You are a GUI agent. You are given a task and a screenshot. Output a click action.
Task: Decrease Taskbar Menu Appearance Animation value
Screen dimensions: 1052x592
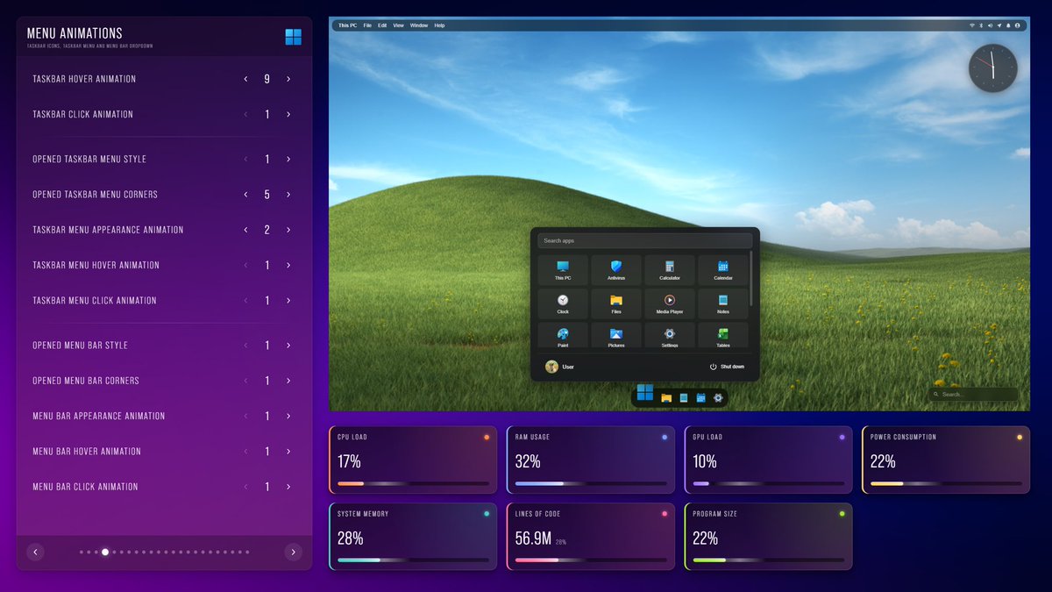(x=246, y=230)
